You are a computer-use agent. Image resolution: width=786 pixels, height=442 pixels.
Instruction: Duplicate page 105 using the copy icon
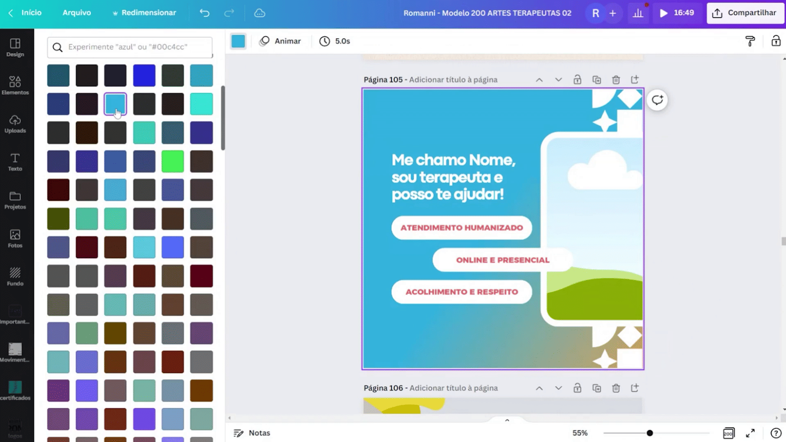pyautogui.click(x=596, y=80)
